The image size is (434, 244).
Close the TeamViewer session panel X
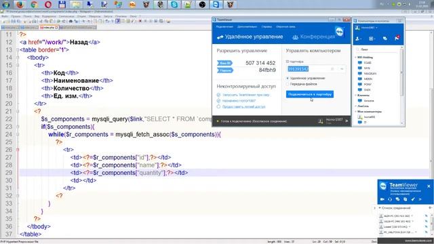click(x=429, y=186)
